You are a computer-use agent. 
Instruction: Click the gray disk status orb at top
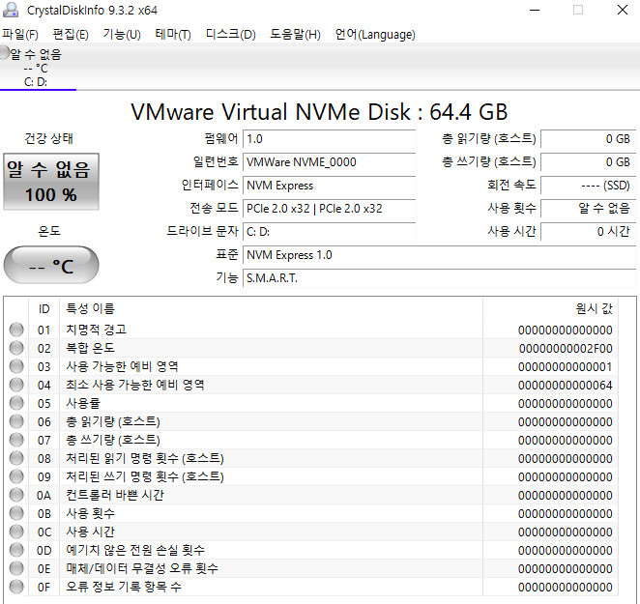tap(5, 52)
